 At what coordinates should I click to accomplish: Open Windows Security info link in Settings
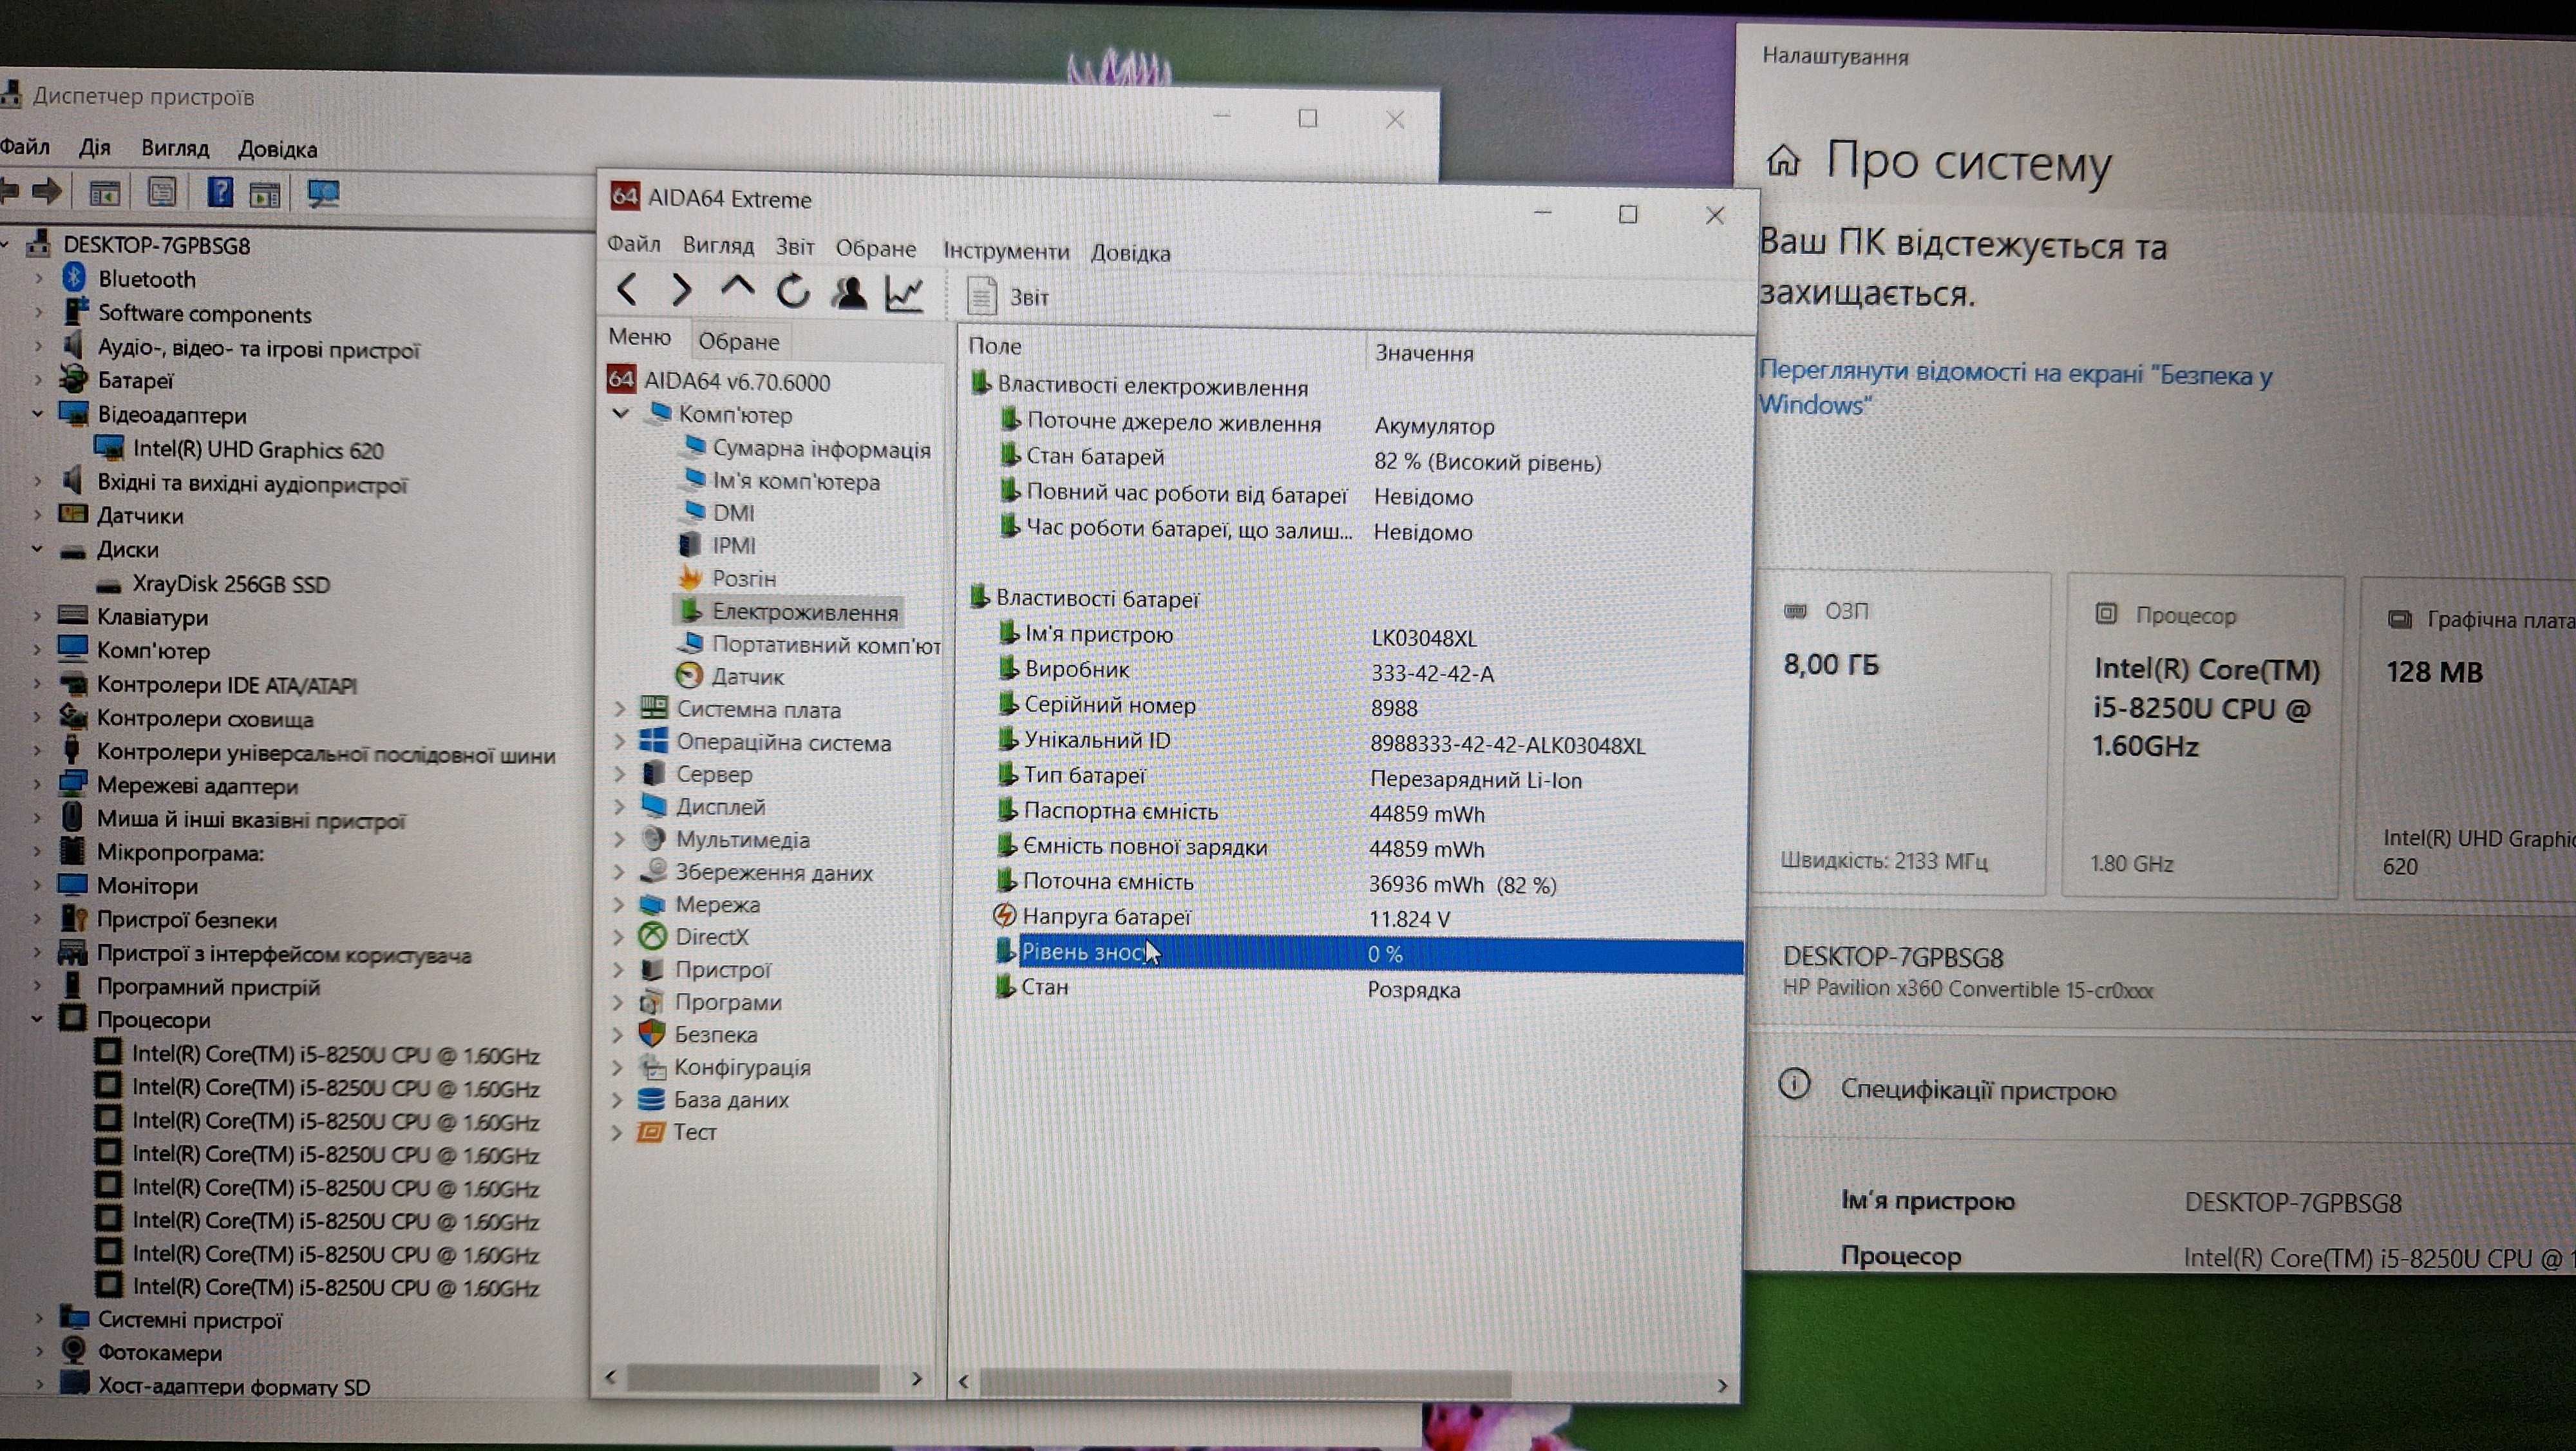pyautogui.click(x=2015, y=387)
